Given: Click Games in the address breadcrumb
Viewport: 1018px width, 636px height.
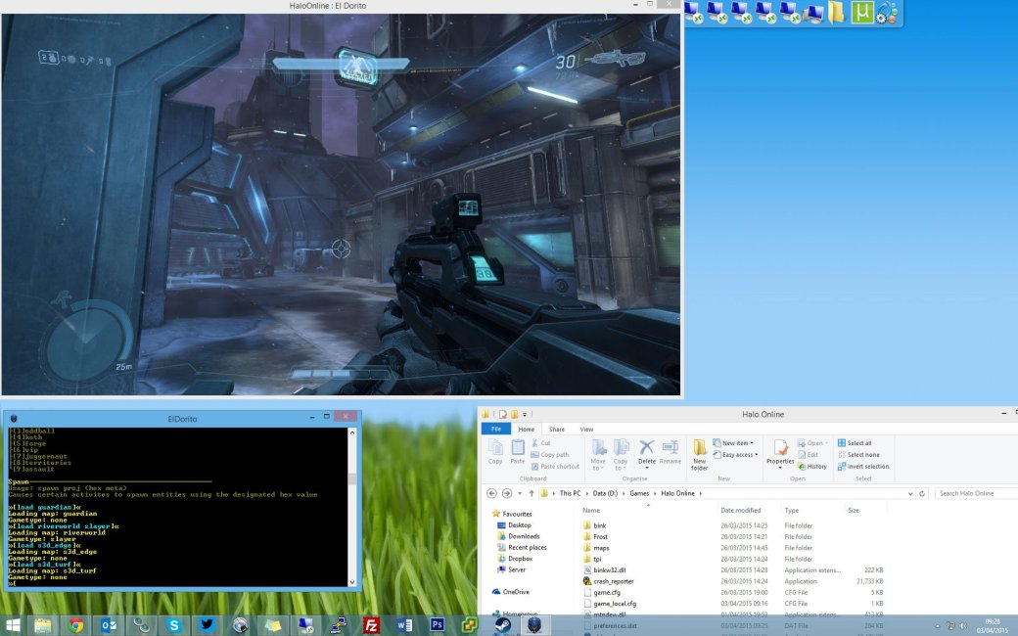Looking at the screenshot, I should (639, 493).
